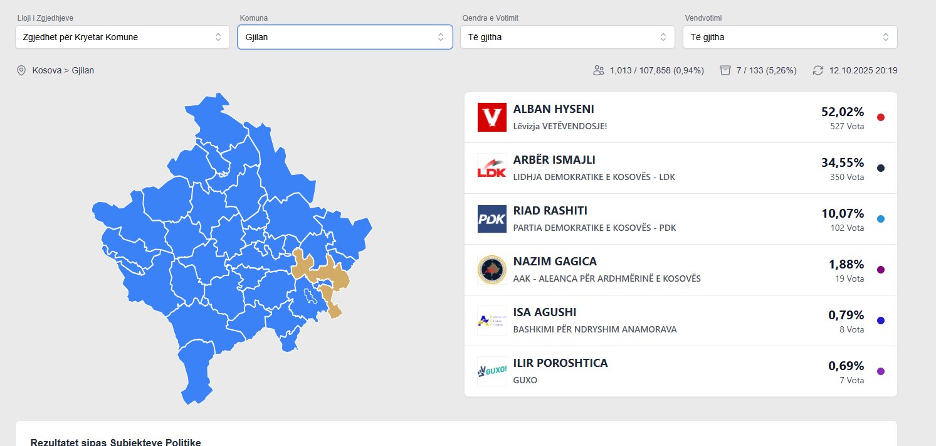936x446 pixels.
Task: Click the AAK party emblem
Action: (492, 270)
